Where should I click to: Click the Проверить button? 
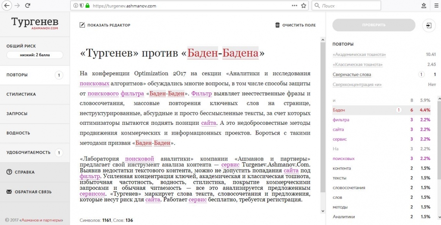coord(374,25)
